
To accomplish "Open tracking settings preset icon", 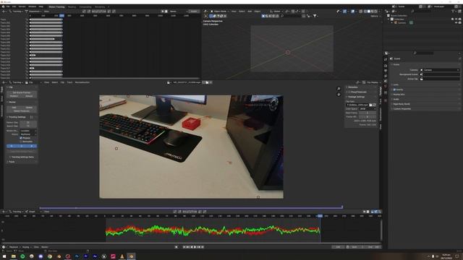I will [x=32, y=117].
